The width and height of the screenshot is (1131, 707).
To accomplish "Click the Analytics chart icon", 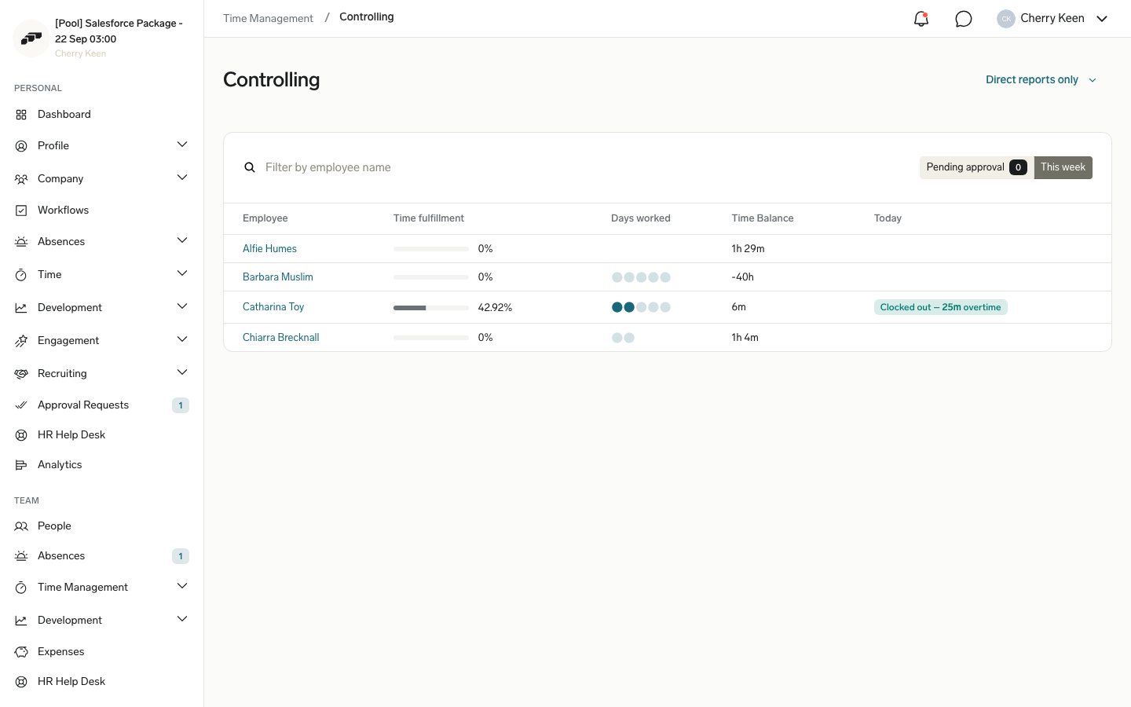I will pos(21,465).
